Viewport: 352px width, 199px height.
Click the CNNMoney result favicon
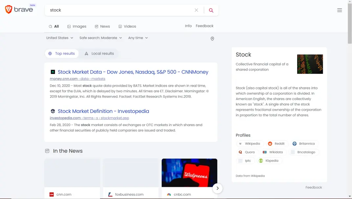[53, 72]
